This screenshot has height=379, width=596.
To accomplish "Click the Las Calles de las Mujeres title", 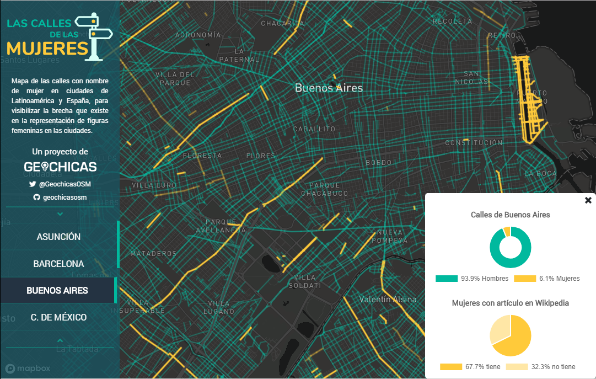I will coord(47,39).
